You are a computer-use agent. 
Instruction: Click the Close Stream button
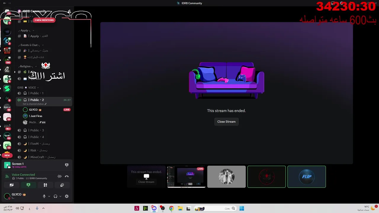[226, 122]
